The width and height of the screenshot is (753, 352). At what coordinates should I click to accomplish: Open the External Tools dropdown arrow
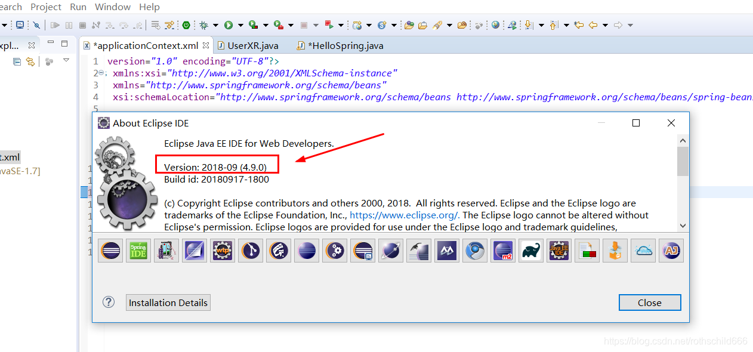tap(291, 25)
